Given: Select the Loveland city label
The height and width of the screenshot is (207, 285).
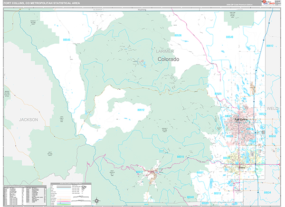Looking at the screenshot, I should [x=241, y=167].
